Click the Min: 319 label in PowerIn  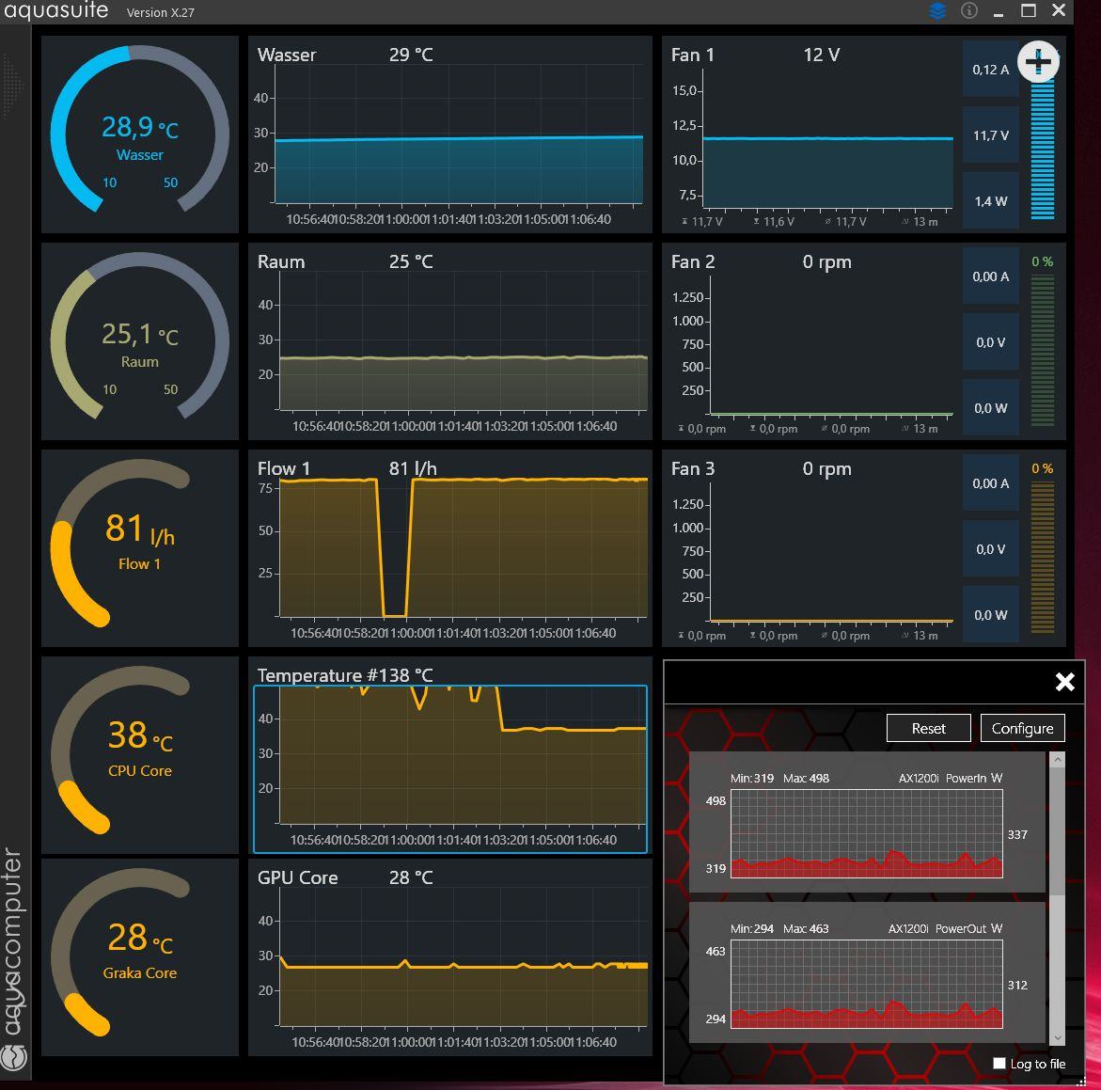pyautogui.click(x=752, y=778)
